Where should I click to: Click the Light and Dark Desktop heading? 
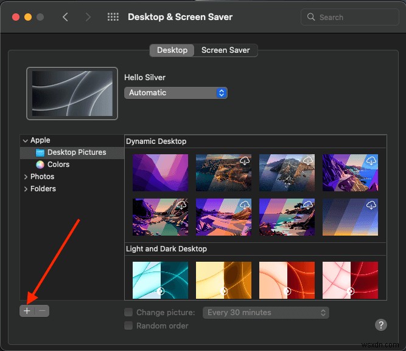point(166,249)
